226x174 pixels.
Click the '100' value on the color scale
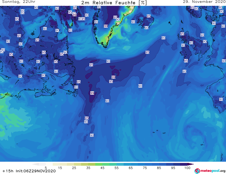pyautogui.click(x=187, y=168)
